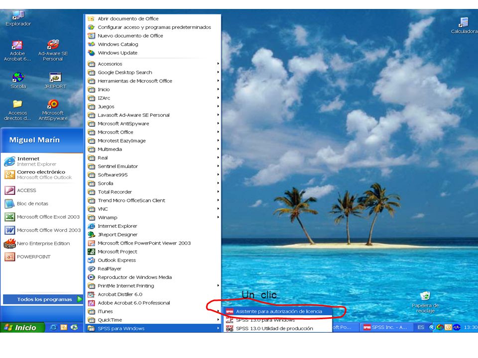Open the Trend Micro OfficeScan Client folder
478x358 pixels.
pos(153,200)
